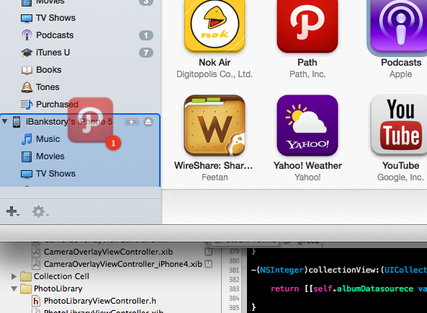
Task: Click the Podcasts badge showing 1
Action: (x=146, y=35)
